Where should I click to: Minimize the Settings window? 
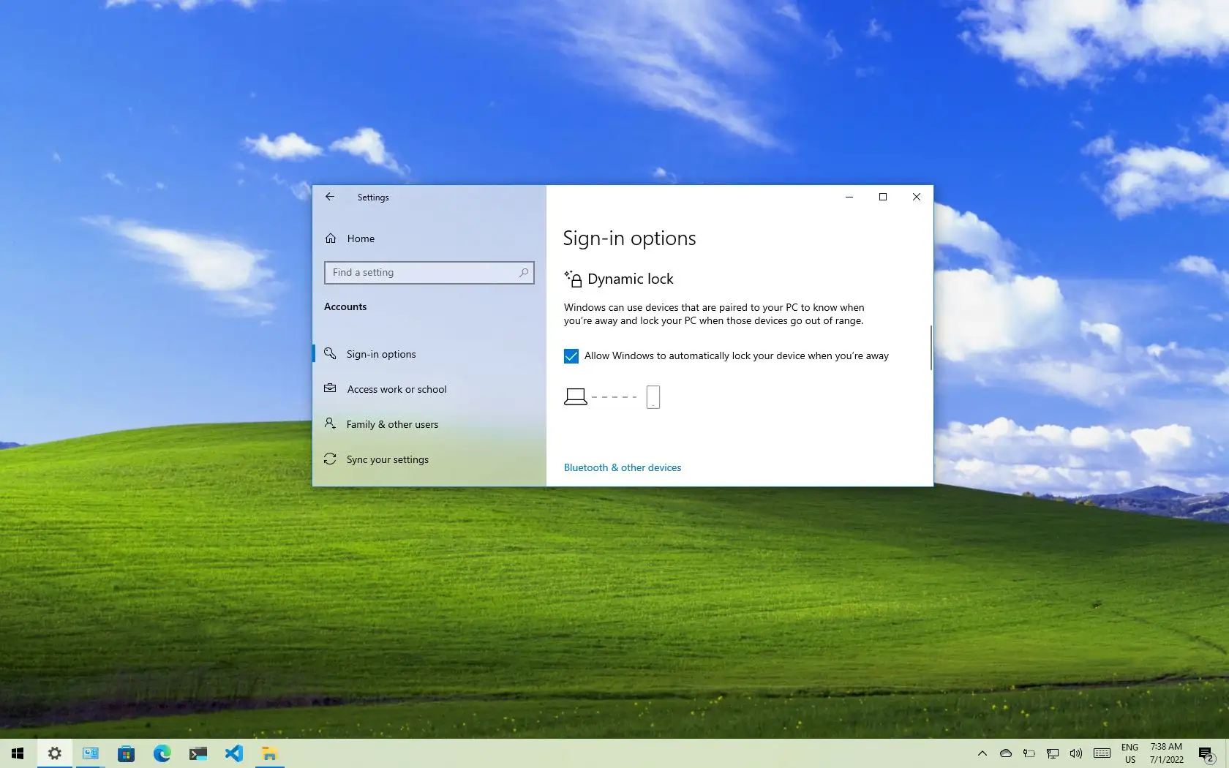coord(849,197)
